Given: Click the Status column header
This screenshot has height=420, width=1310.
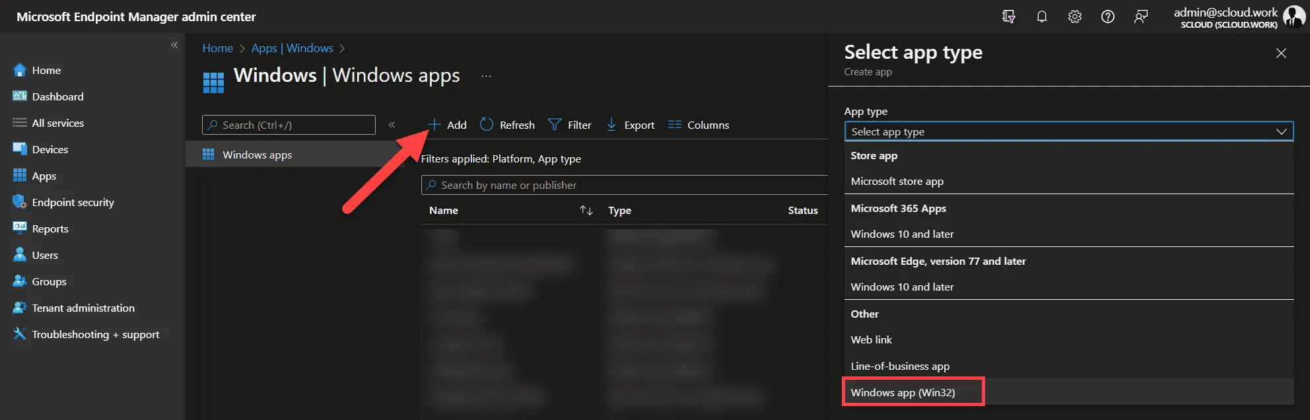Looking at the screenshot, I should point(803,210).
